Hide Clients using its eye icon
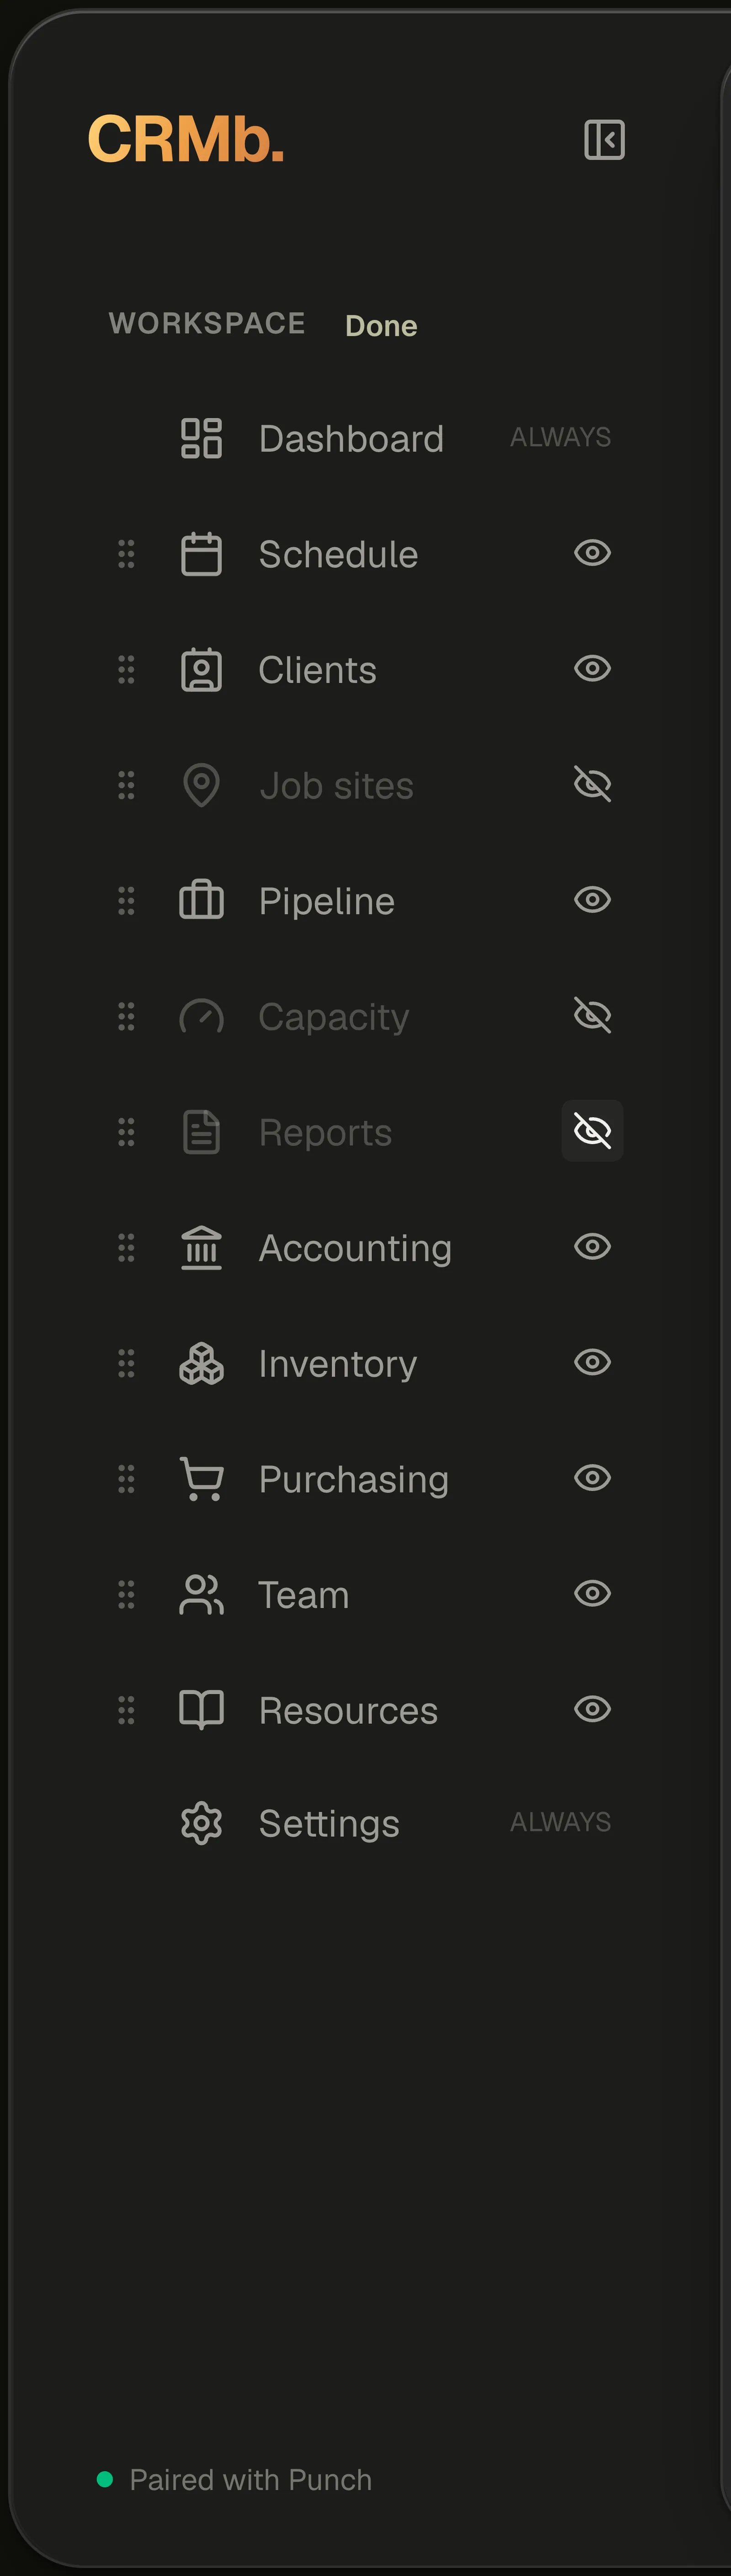This screenshot has width=731, height=2576. (592, 668)
